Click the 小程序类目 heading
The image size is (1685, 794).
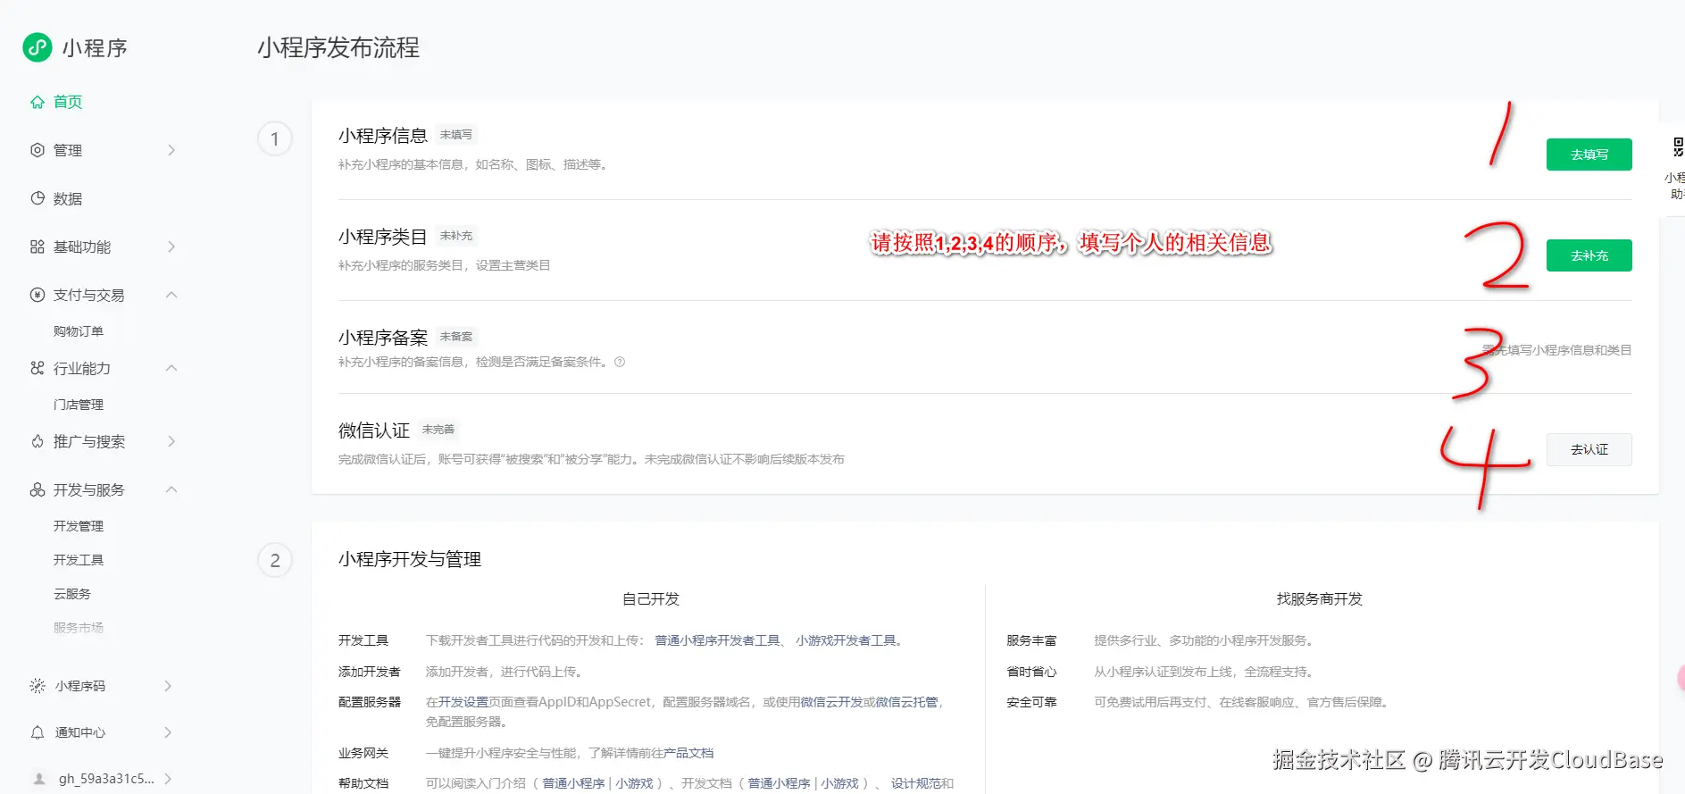point(383,237)
